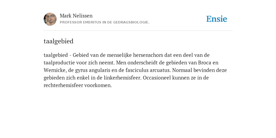Click the word 'voorkomen' ending the definition
276x138 pixels.
pos(98,85)
